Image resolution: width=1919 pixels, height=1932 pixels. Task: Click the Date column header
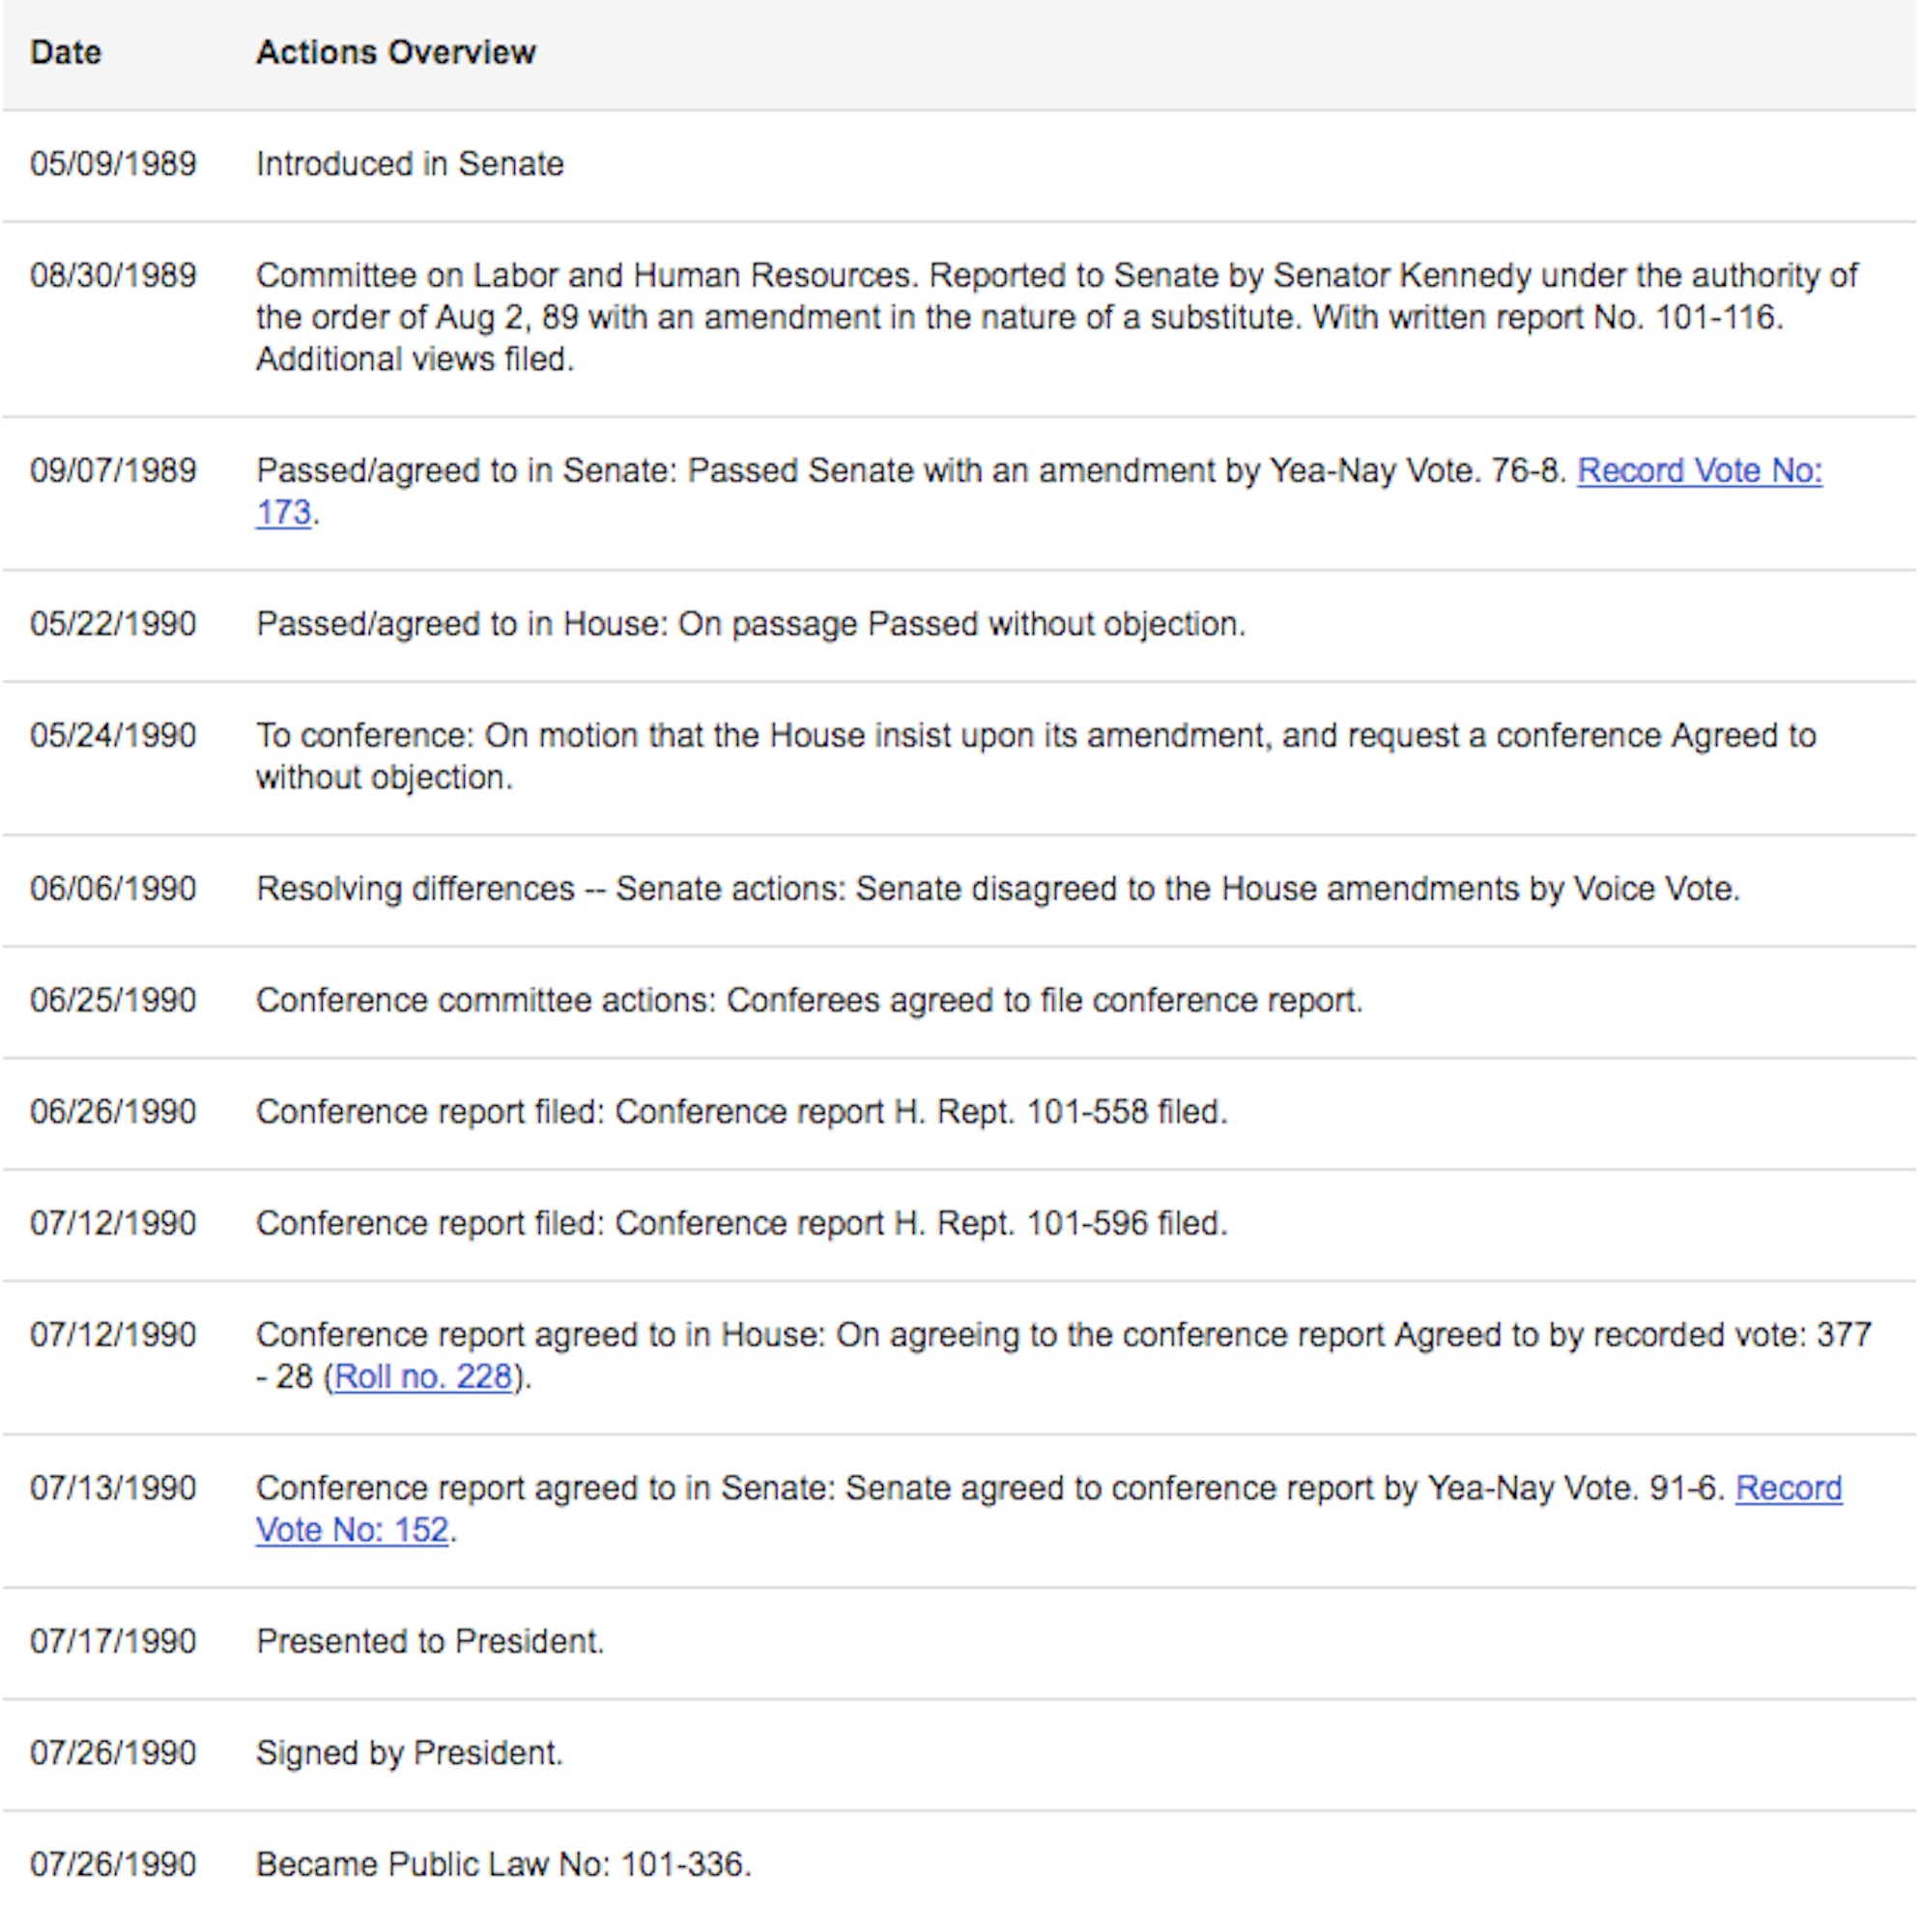click(x=66, y=52)
